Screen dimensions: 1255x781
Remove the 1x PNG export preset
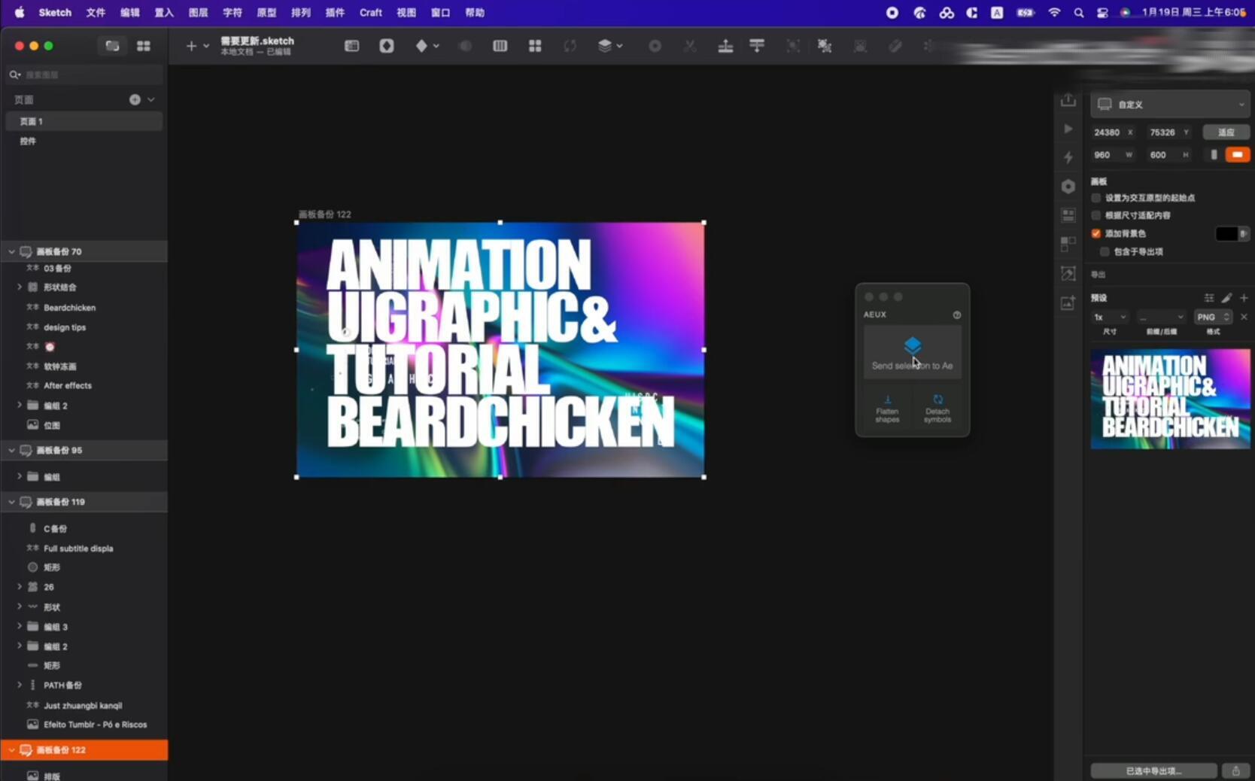click(x=1244, y=317)
